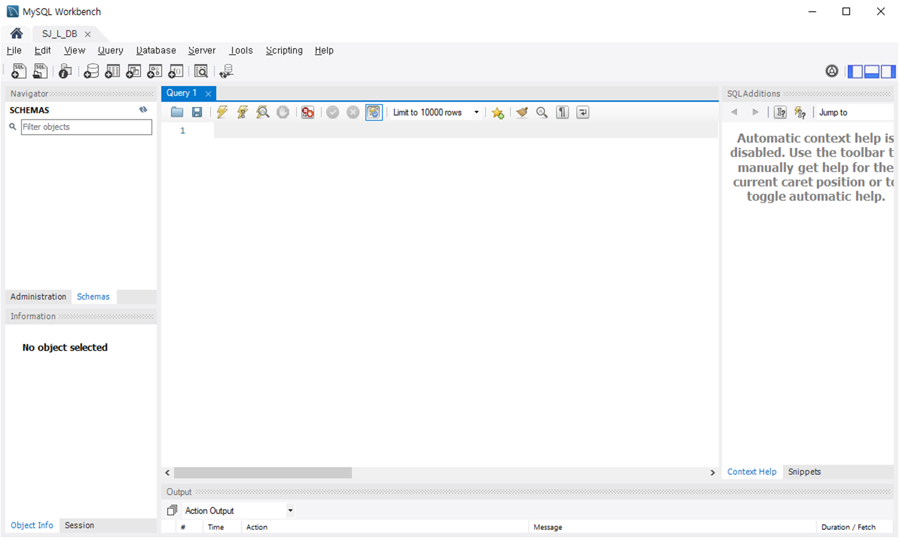Viewport: 899px width, 538px height.
Task: Go back in the context help history
Action: [x=734, y=112]
